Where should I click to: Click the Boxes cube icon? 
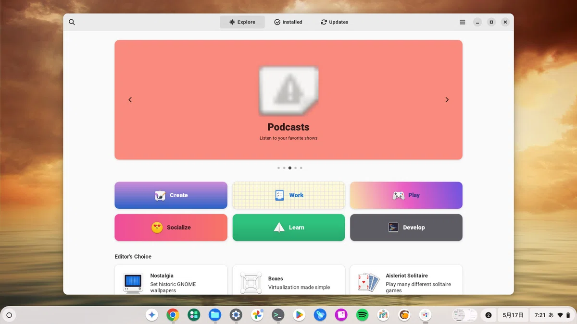[x=251, y=283]
